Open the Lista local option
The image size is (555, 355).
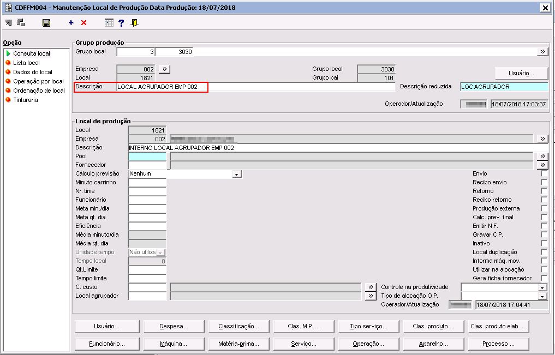point(26,63)
